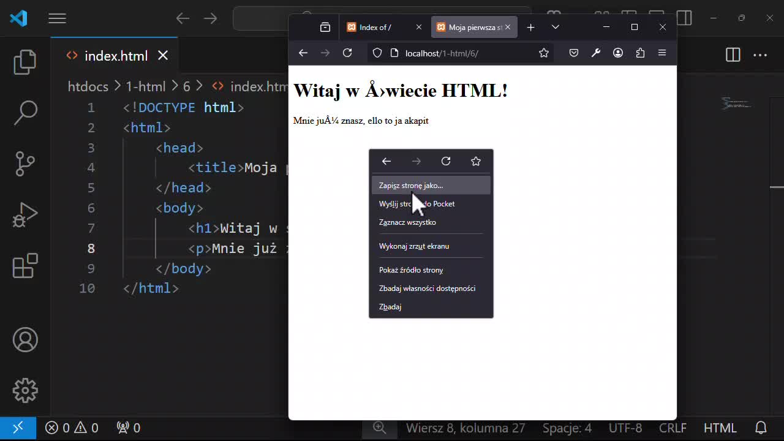This screenshot has height=441, width=784.
Task: Click the zoom magnifier in status bar
Action: tap(379, 428)
